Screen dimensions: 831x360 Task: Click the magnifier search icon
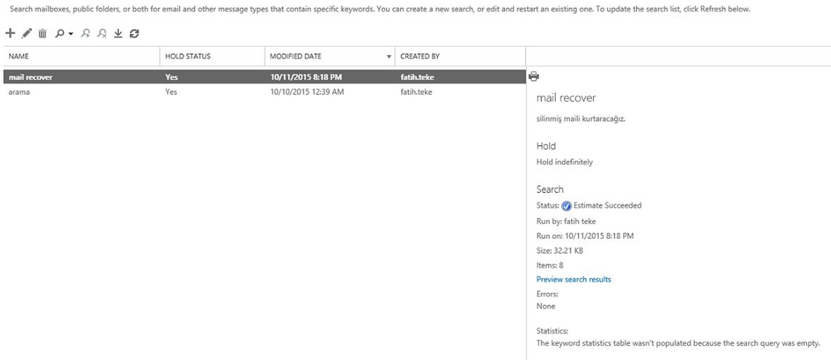coord(59,34)
